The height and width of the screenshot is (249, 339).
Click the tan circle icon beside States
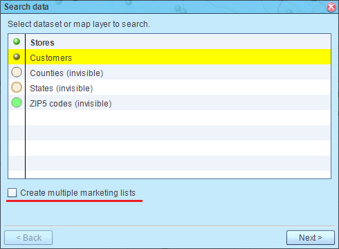(17, 87)
